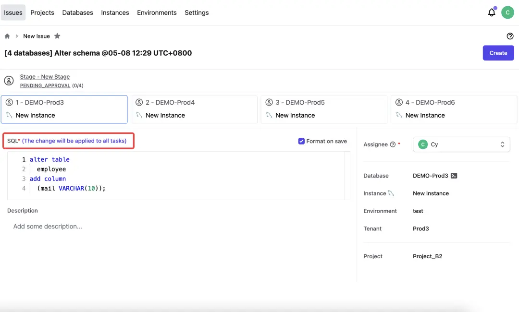519x312 pixels.
Task: Click the home icon in breadcrumb
Action: [7, 36]
